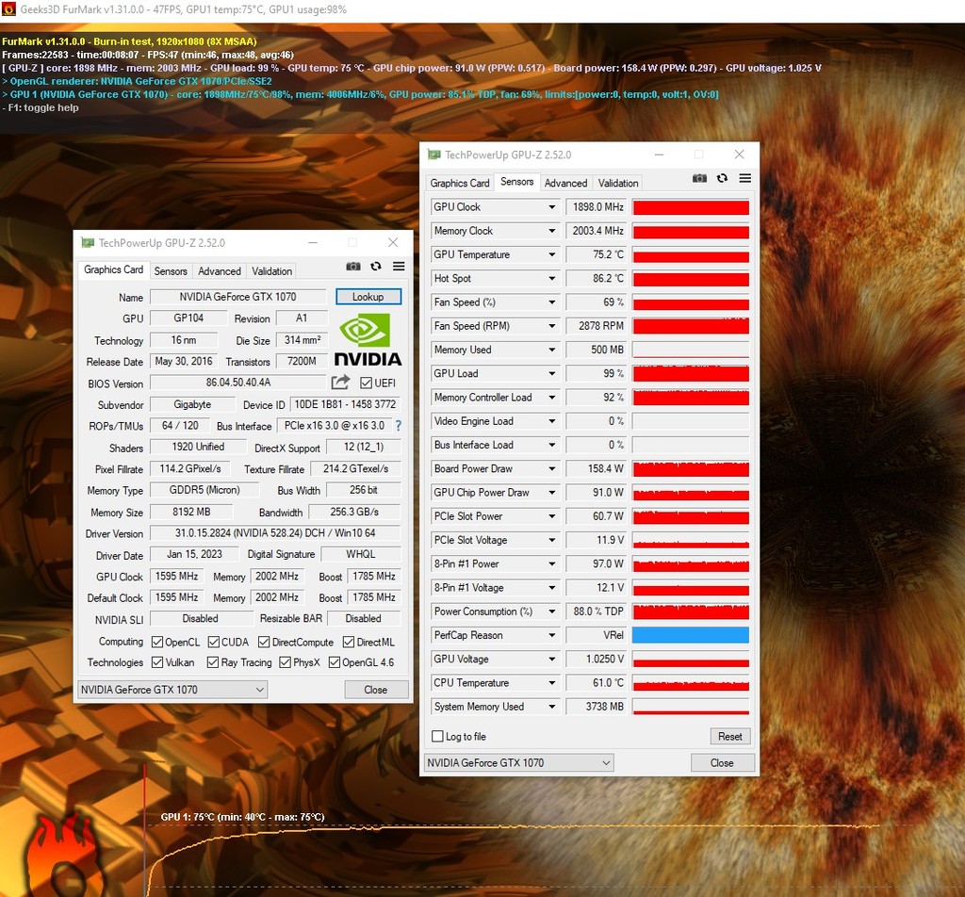The height and width of the screenshot is (897, 965).
Task: Select Advanced tab in Graphics Card window
Action: [219, 271]
